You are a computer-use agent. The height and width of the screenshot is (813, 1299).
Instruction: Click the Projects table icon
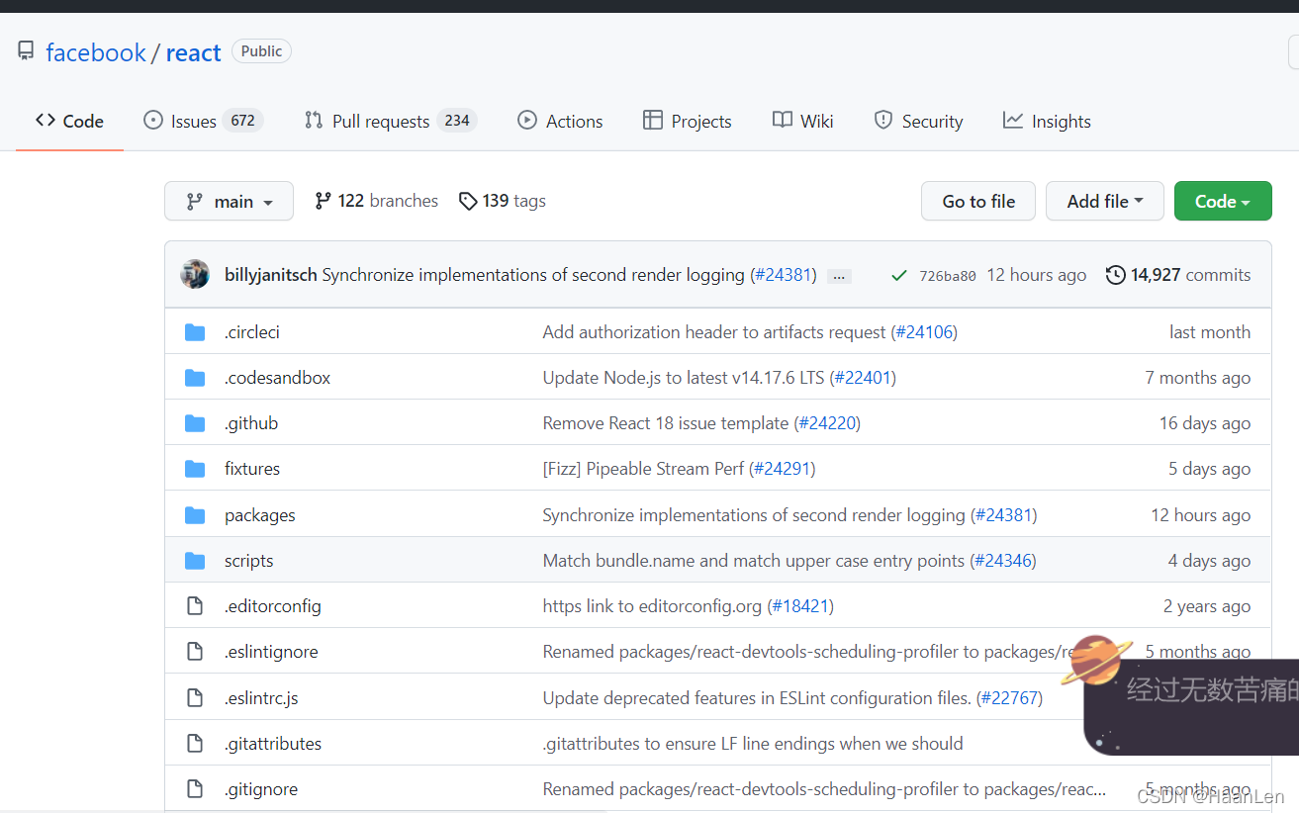pos(653,120)
